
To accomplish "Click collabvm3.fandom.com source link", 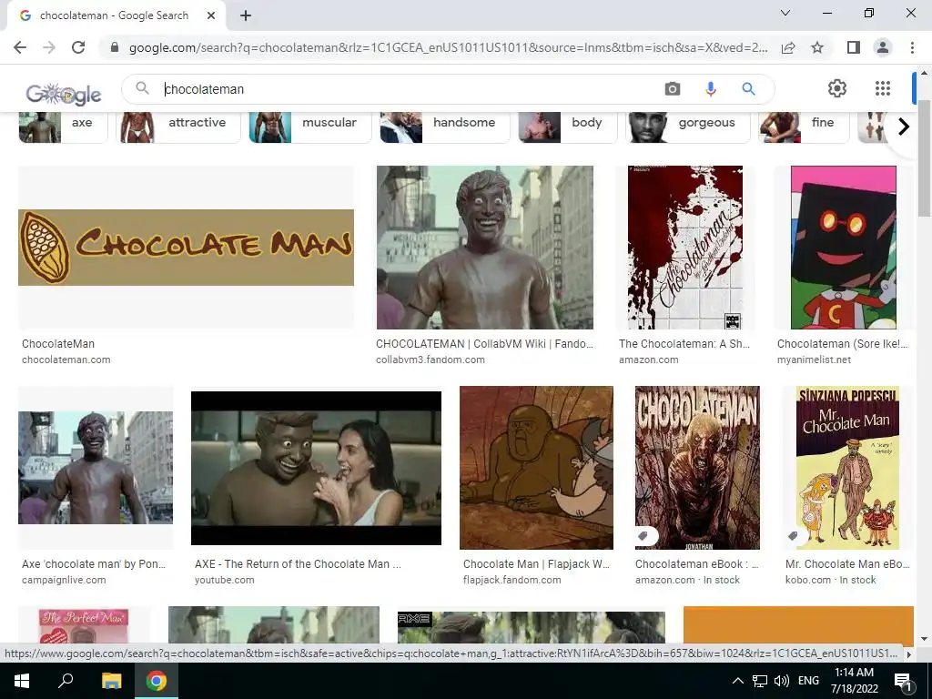I will (431, 360).
